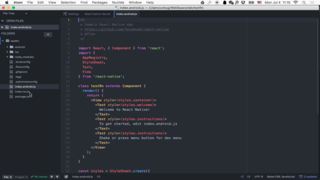This screenshot has width=320, height=180.
Task: Open the File Tree dropdown
Action: [15, 13]
